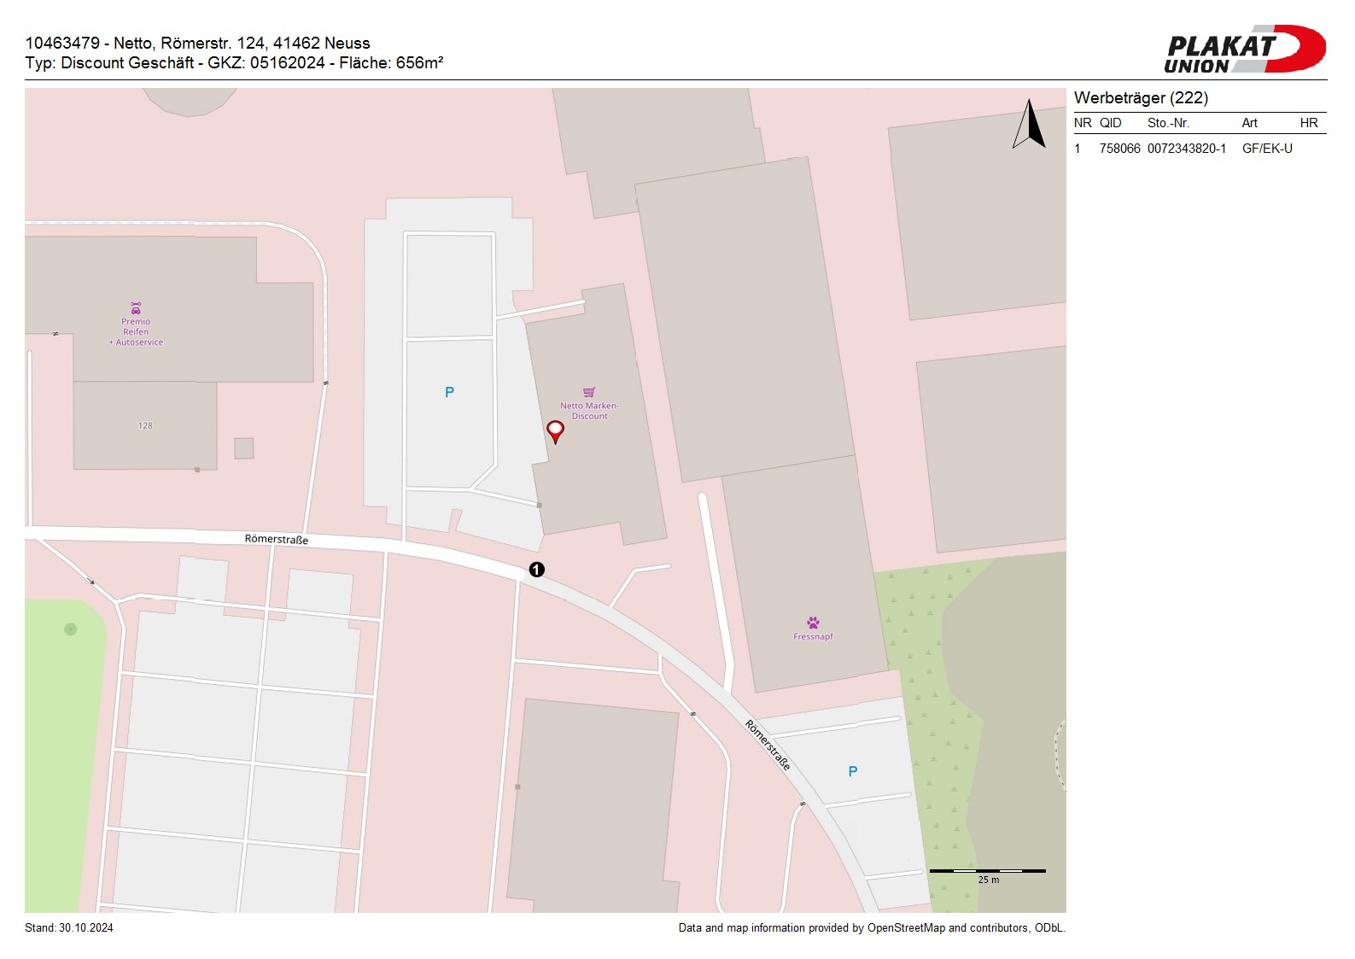Image resolution: width=1355 pixels, height=959 pixels.
Task: Click the tree symbol in green park
Action: [x=71, y=629]
